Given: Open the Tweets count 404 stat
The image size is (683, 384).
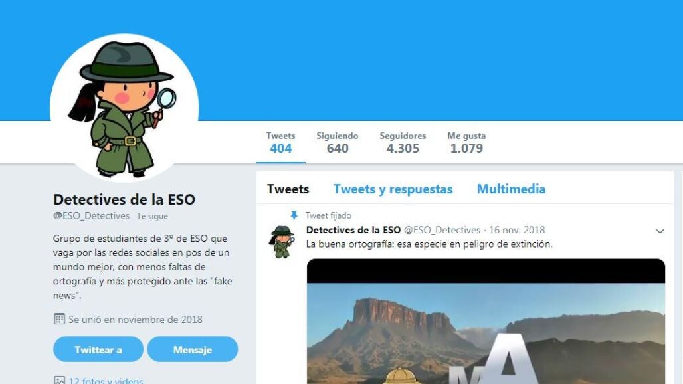Looking at the screenshot, I should [x=280, y=143].
